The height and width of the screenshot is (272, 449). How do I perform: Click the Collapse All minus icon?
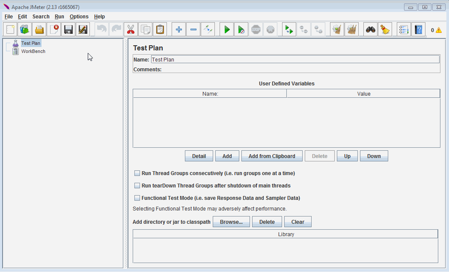193,29
